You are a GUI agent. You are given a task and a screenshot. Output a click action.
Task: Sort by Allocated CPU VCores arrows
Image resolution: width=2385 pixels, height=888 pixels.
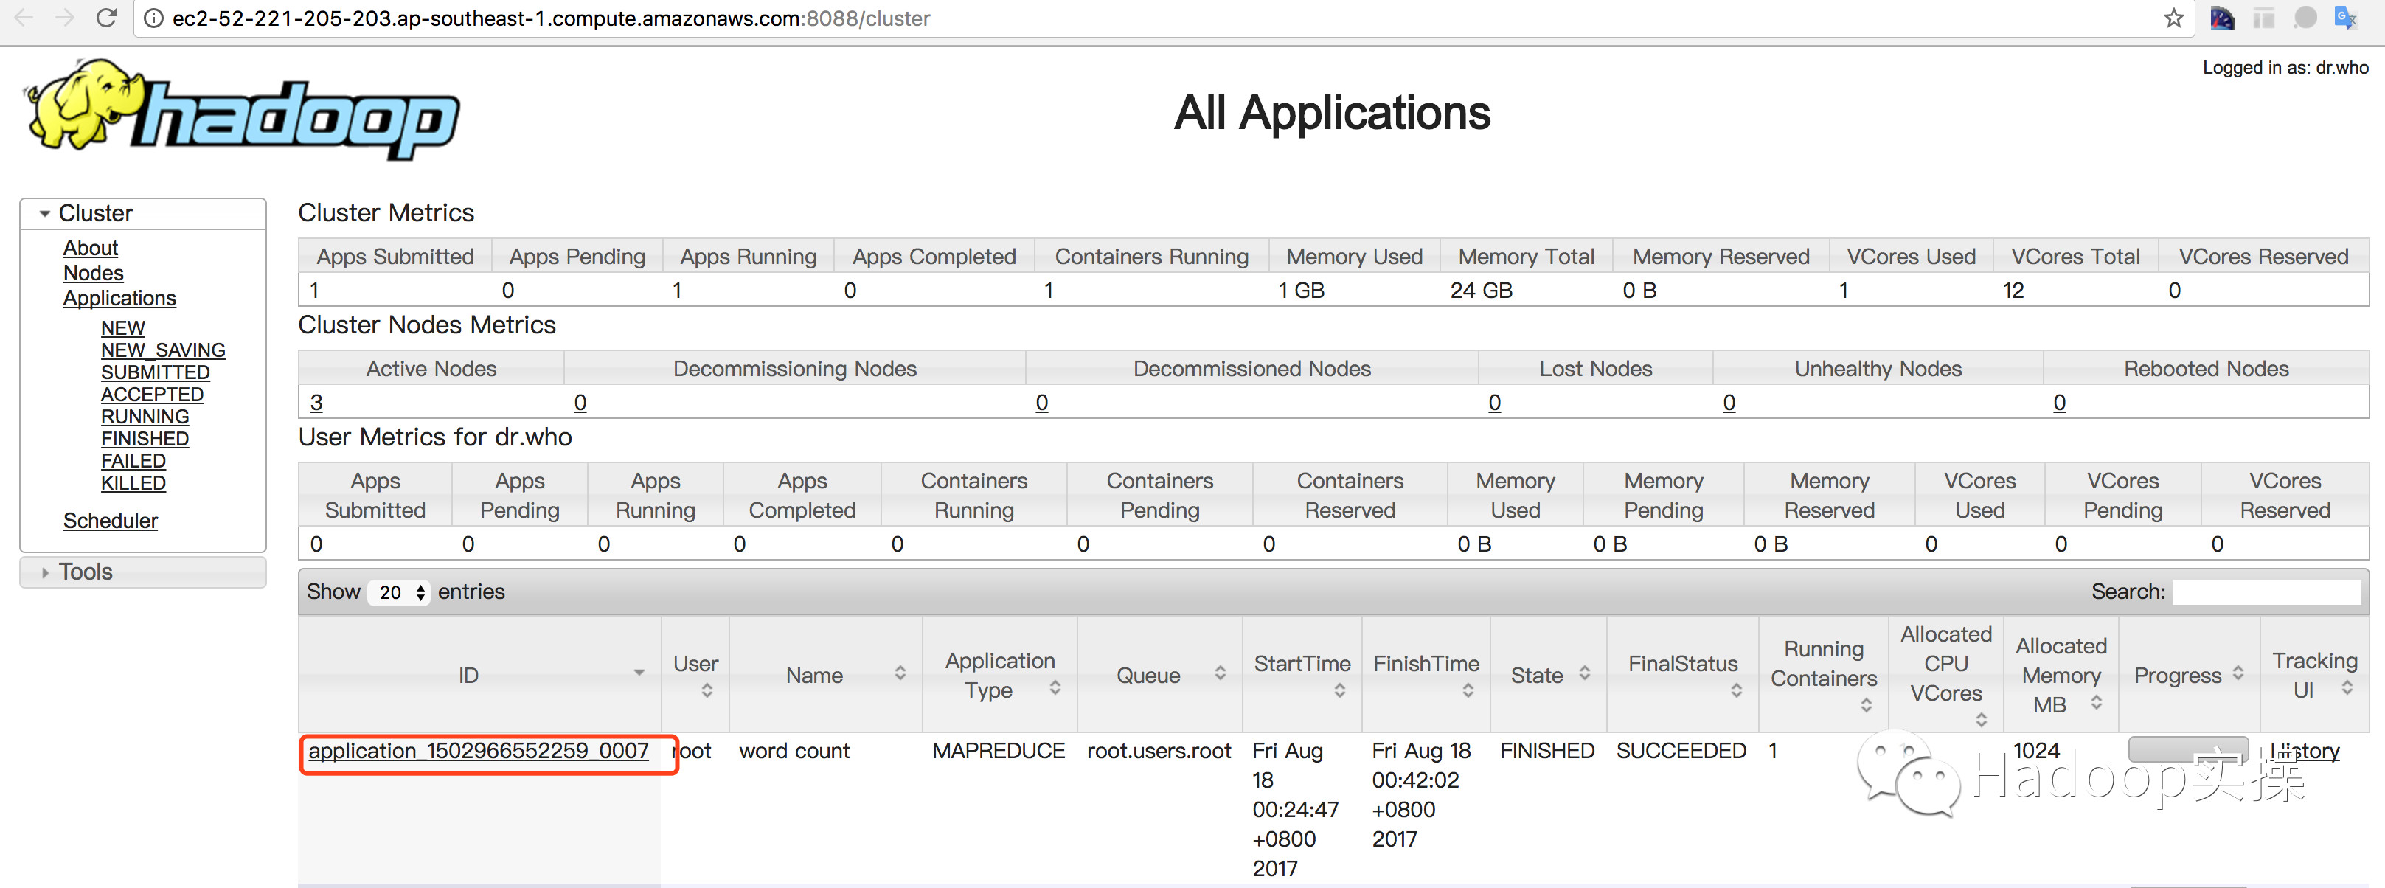point(1980,720)
